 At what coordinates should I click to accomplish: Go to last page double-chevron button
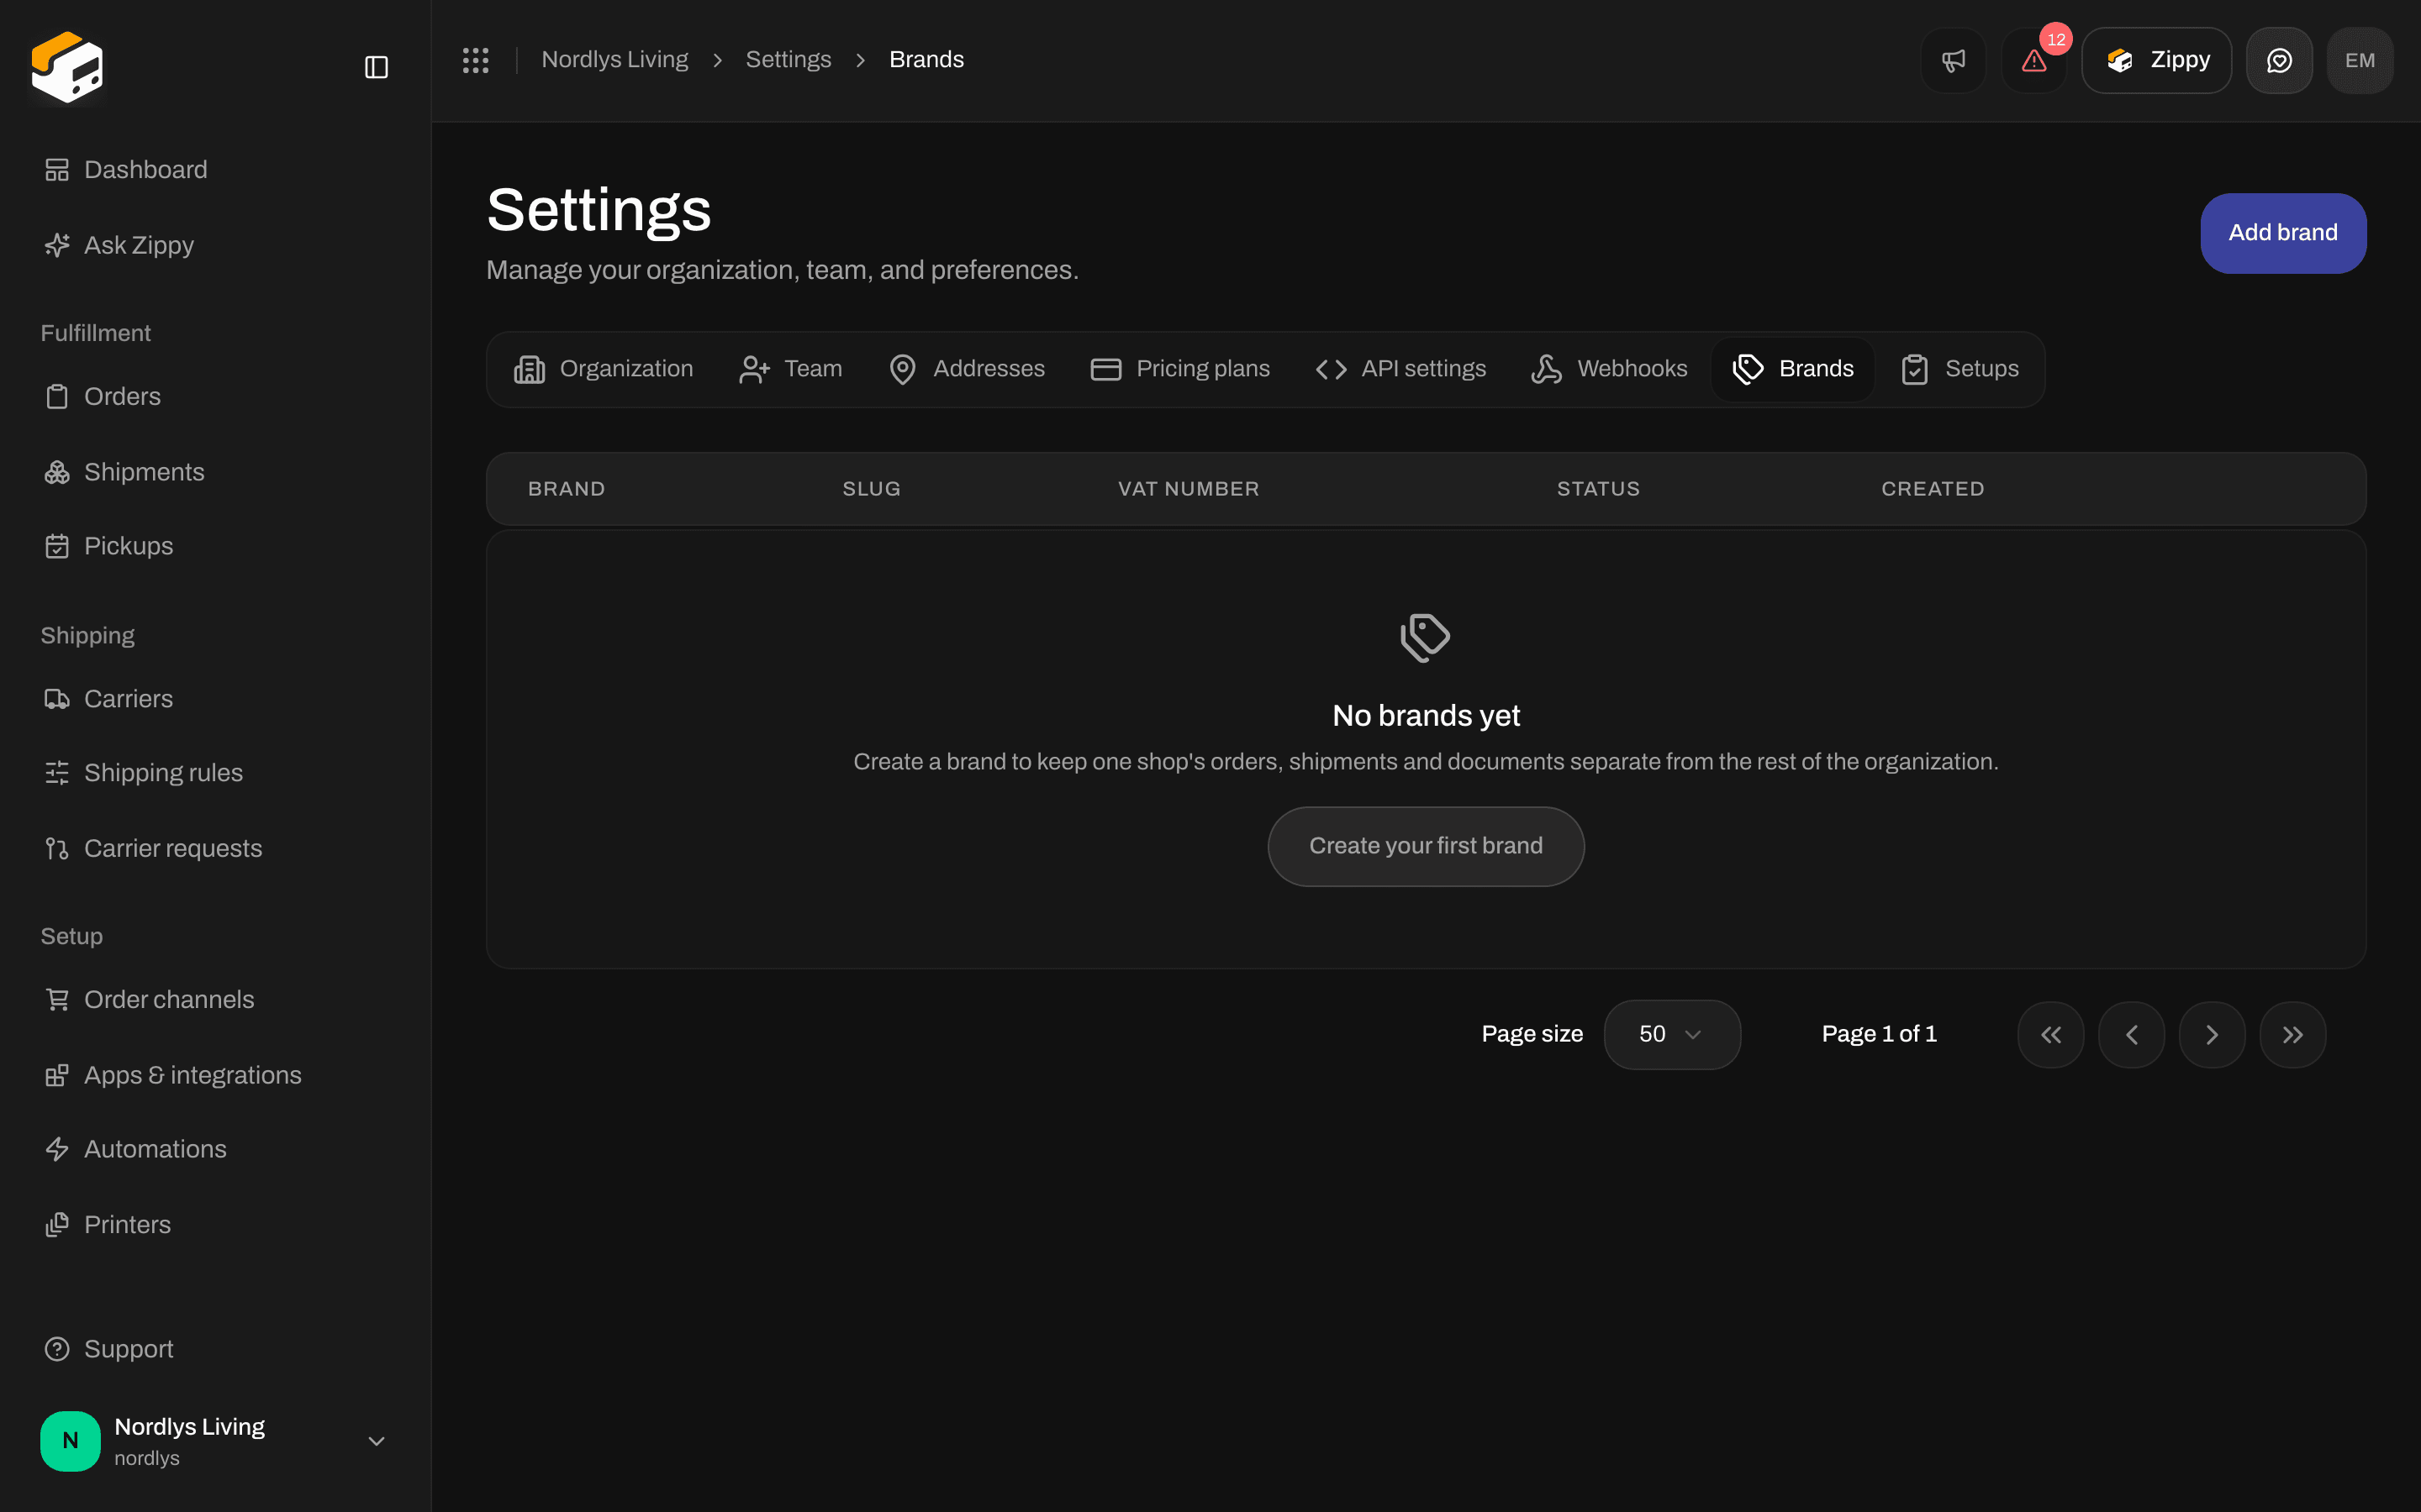[2293, 1035]
